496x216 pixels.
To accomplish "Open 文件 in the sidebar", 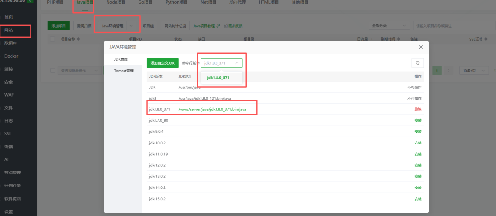I will coord(9,108).
